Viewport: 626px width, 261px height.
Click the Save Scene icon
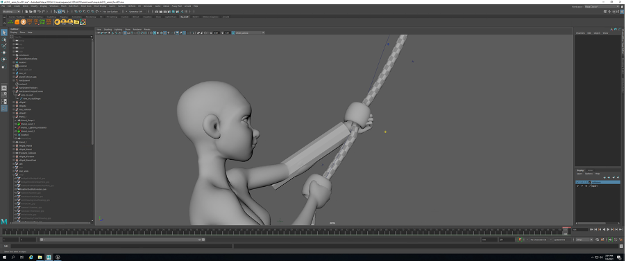click(35, 12)
